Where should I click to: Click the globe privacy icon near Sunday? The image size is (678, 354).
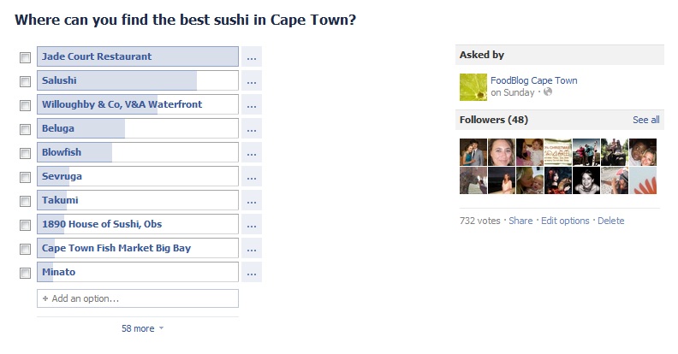click(548, 92)
